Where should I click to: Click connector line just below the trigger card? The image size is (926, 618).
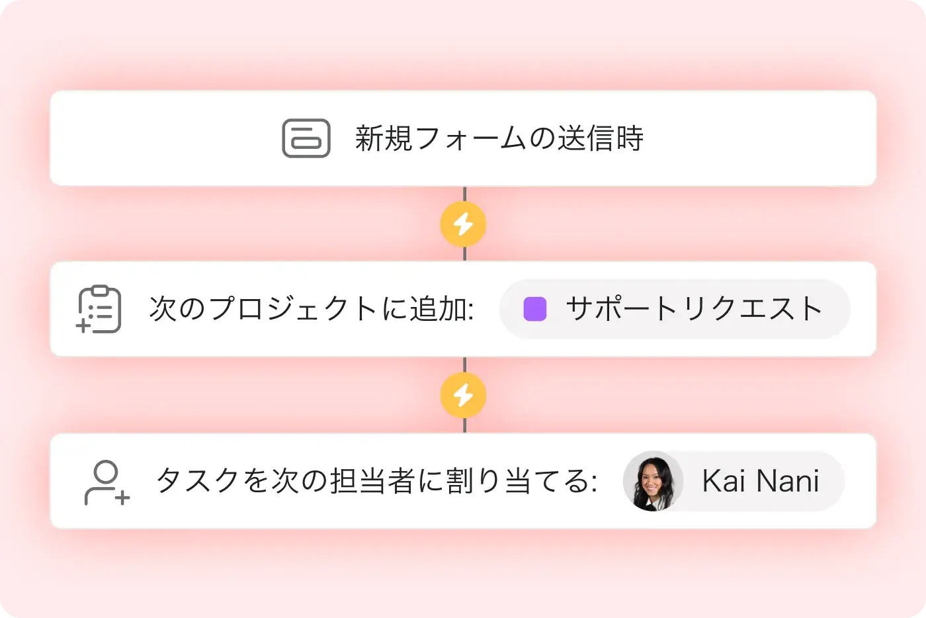(464, 193)
